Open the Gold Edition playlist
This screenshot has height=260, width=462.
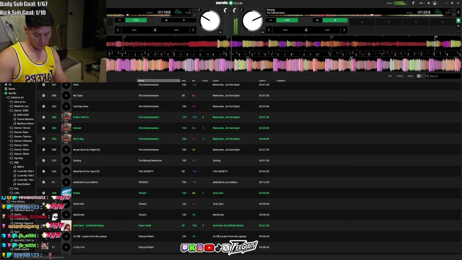(23, 184)
